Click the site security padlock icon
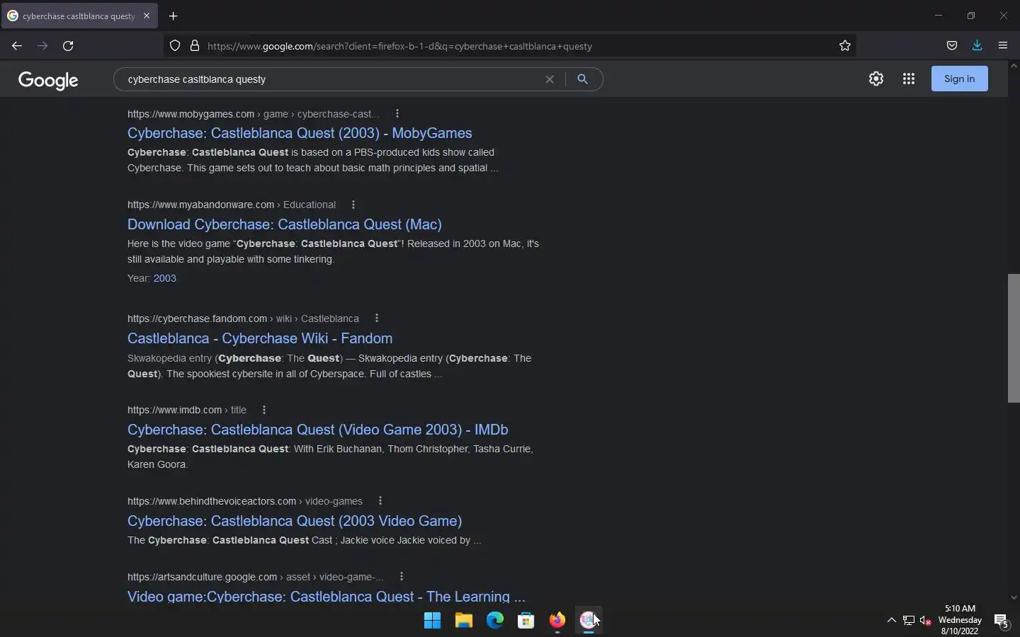1020x637 pixels. pyautogui.click(x=195, y=46)
